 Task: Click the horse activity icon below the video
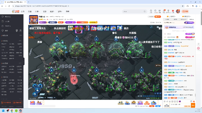(39, 103)
